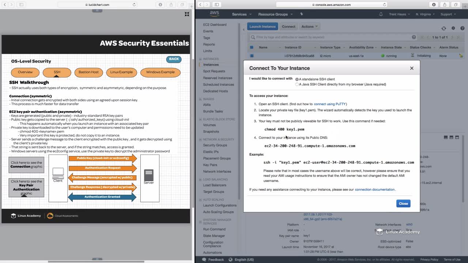Go back in the lucidchart.com Safari window
The width and height of the screenshot is (468, 263).
coord(5,5)
